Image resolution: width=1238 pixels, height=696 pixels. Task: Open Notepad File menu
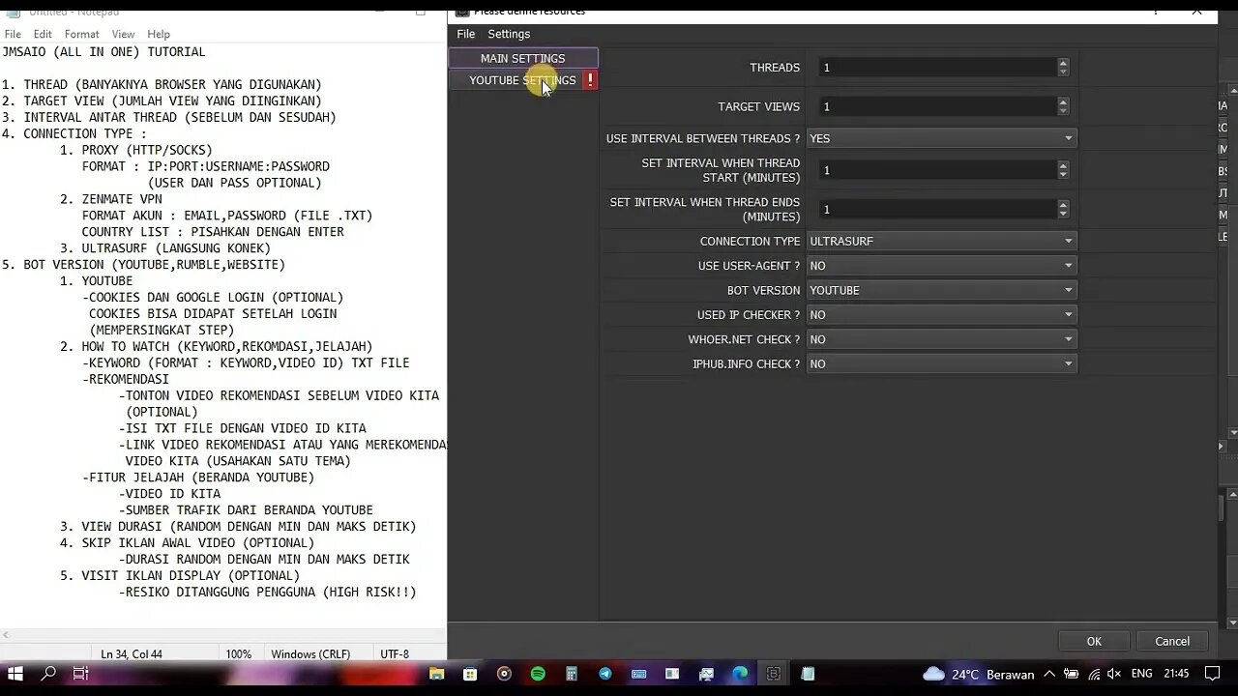click(13, 34)
